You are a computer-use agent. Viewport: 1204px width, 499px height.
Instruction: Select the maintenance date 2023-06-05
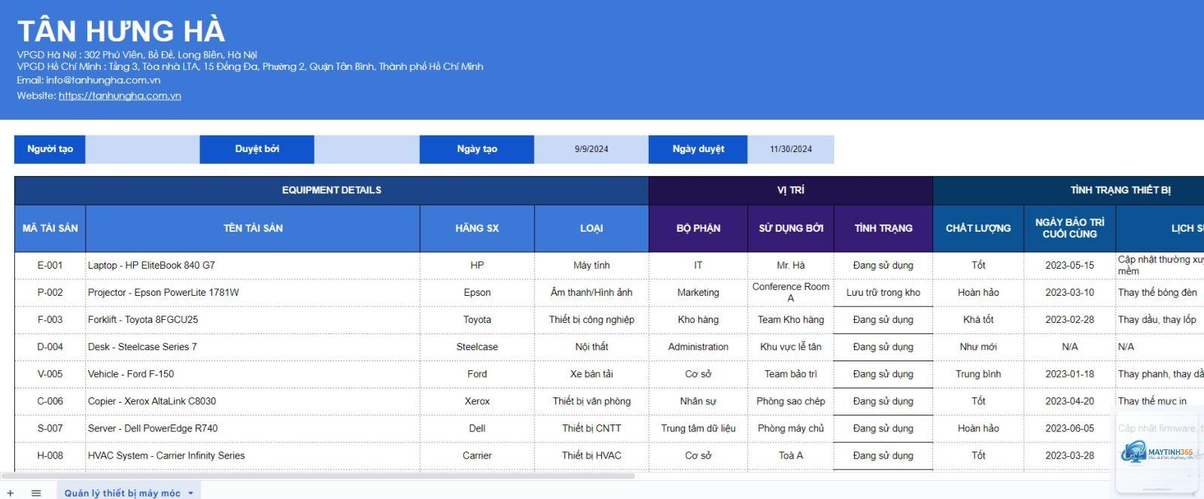pos(1069,428)
